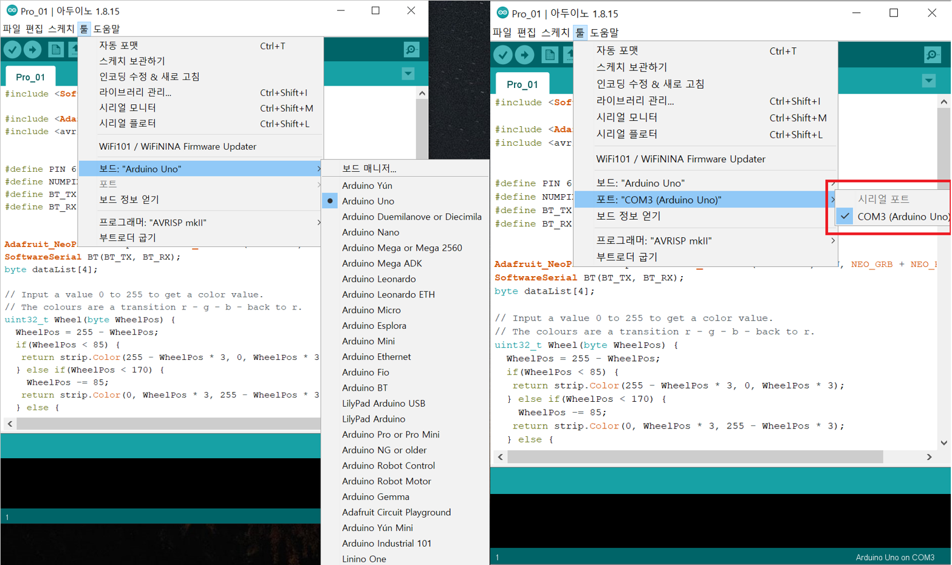Expand 프로그래머: "AVRISP mkII" in left window

click(x=200, y=223)
